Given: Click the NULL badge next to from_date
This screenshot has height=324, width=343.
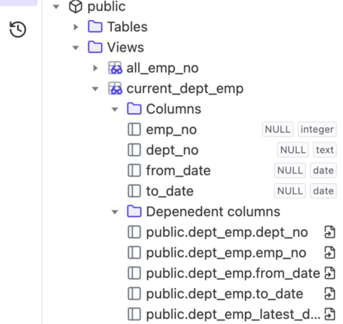Looking at the screenshot, I should tap(290, 170).
